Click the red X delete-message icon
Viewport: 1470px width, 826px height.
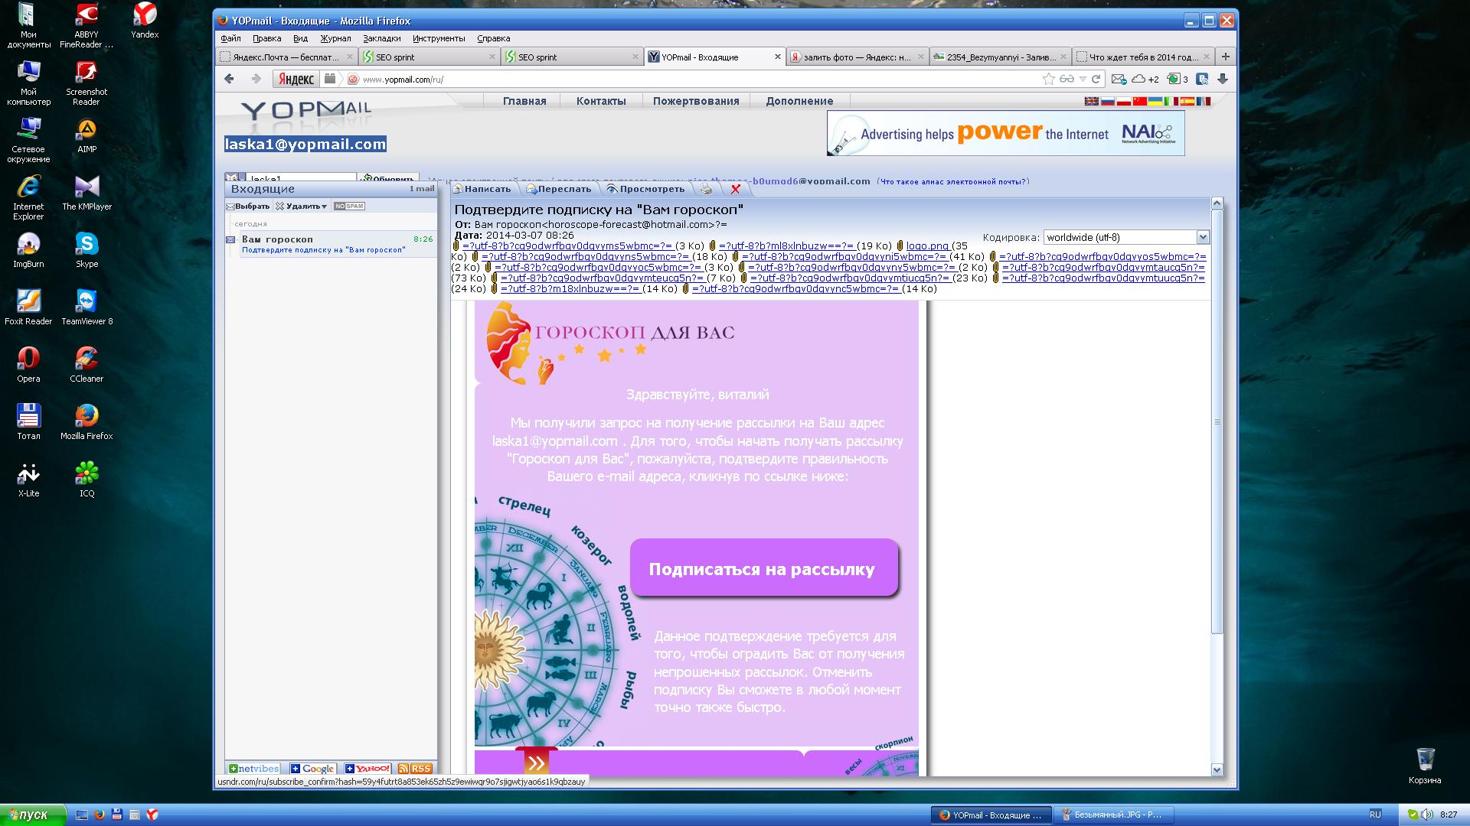(736, 189)
